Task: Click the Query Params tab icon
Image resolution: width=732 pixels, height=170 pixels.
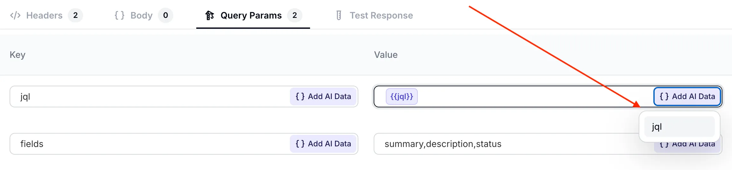Action: (x=210, y=15)
